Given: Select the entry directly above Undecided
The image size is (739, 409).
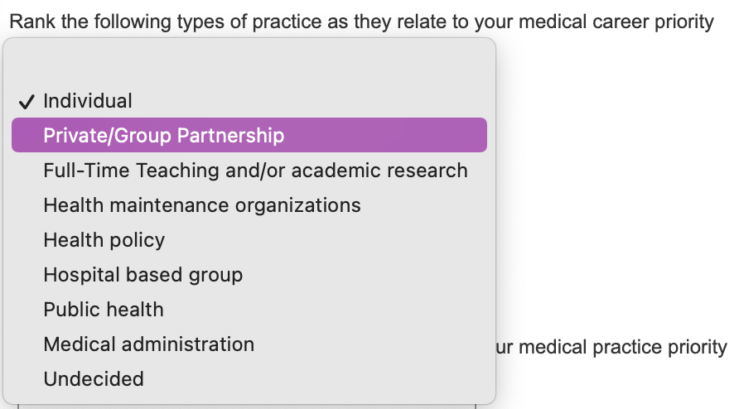Looking at the screenshot, I should coord(149,344).
